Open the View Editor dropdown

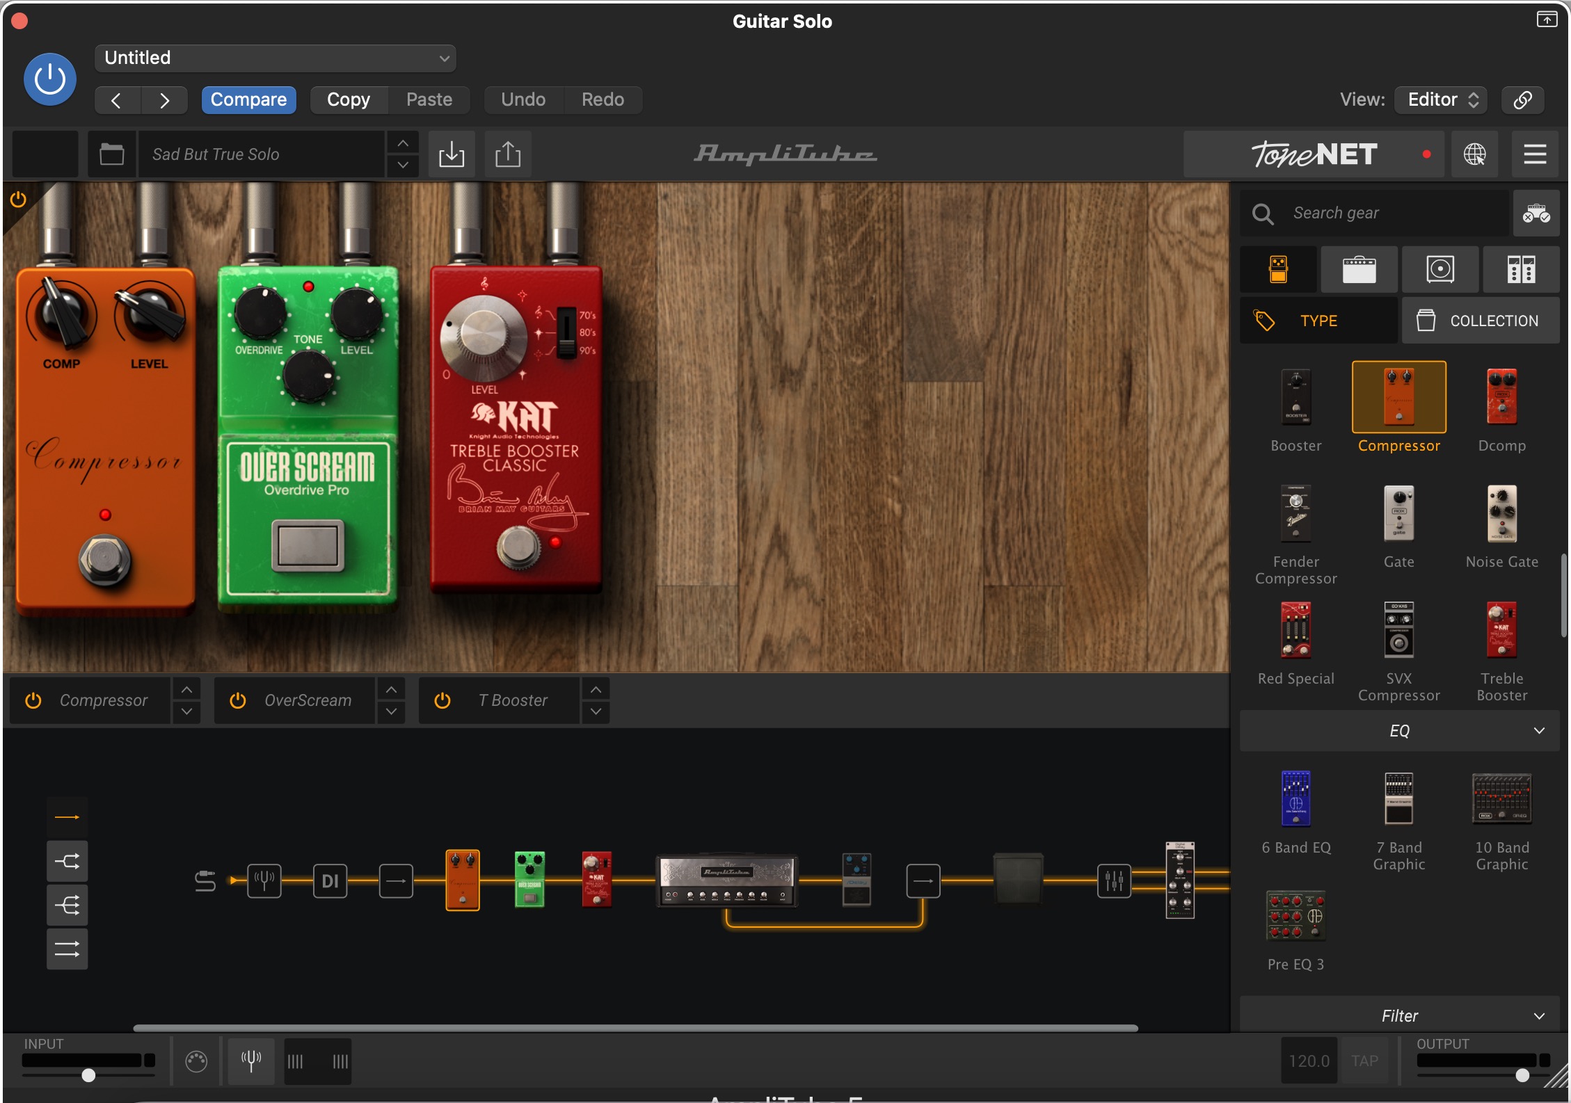click(x=1441, y=99)
